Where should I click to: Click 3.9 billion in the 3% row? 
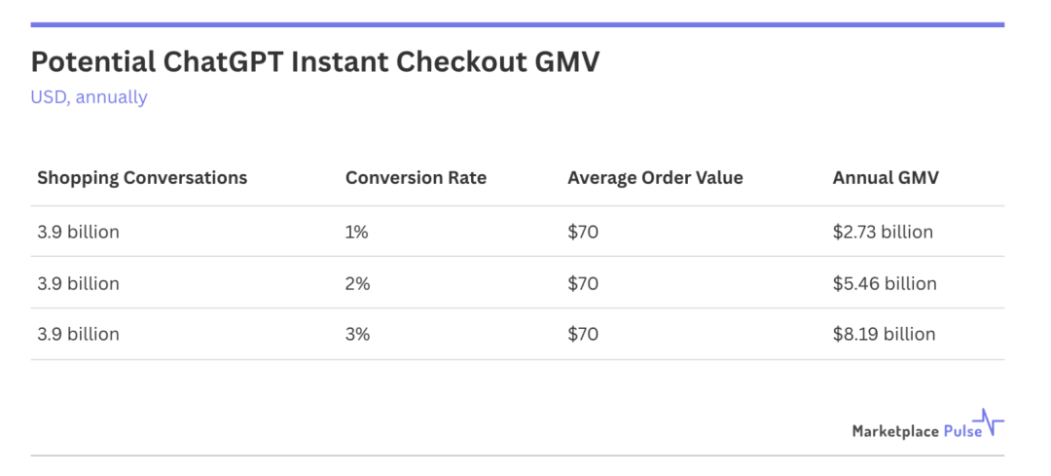78,334
